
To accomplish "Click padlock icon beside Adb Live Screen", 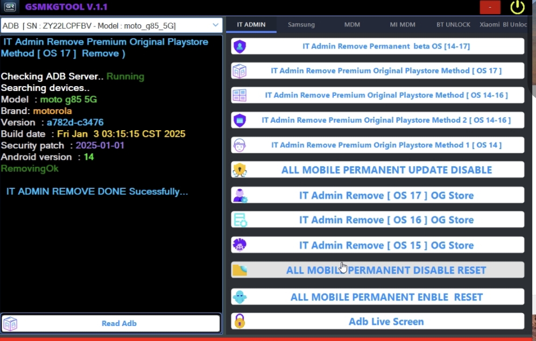I will click(x=239, y=321).
